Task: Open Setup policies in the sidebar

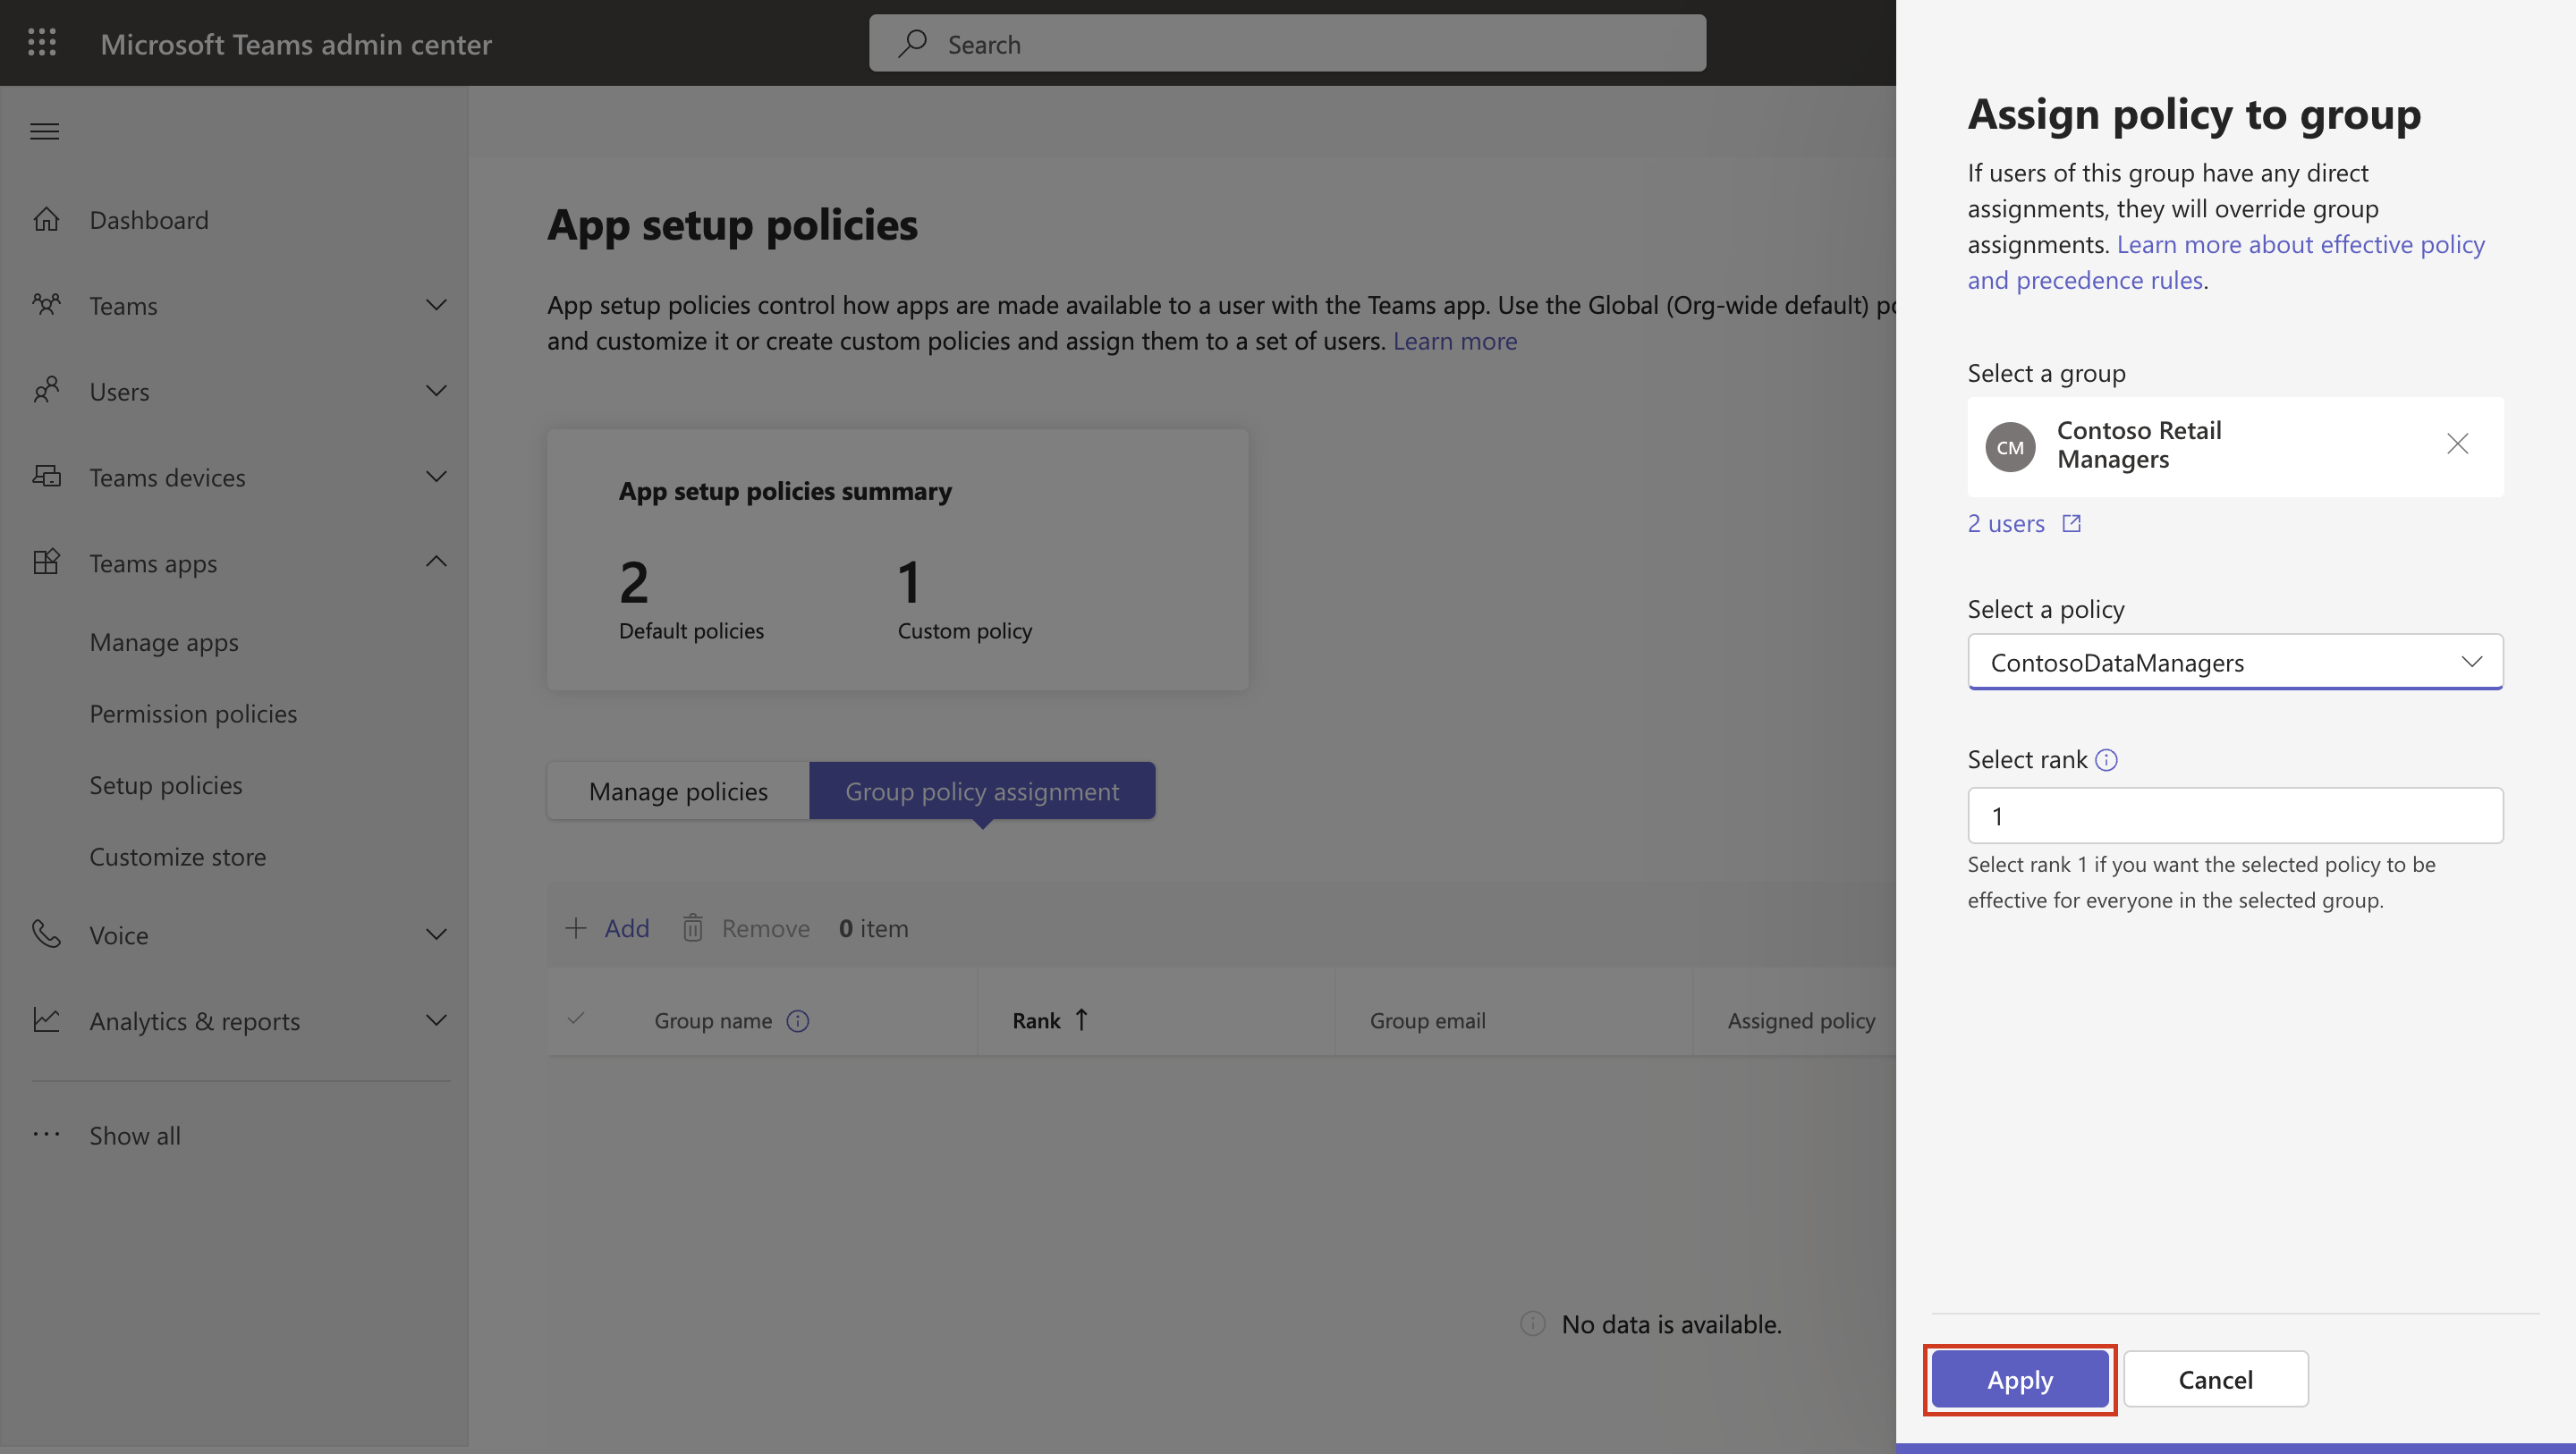Action: point(166,785)
